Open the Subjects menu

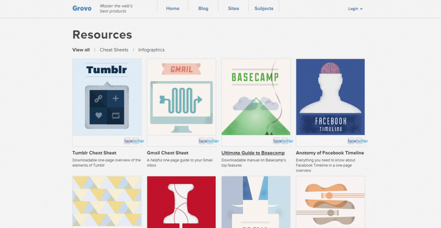(x=264, y=8)
